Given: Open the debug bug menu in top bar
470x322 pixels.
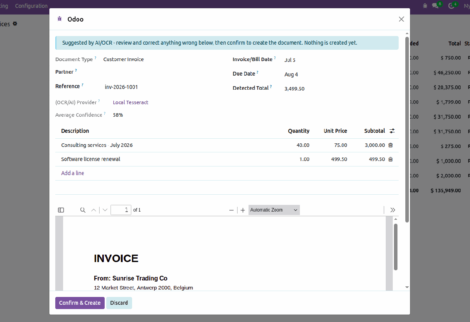Looking at the screenshot, I should coord(425,6).
